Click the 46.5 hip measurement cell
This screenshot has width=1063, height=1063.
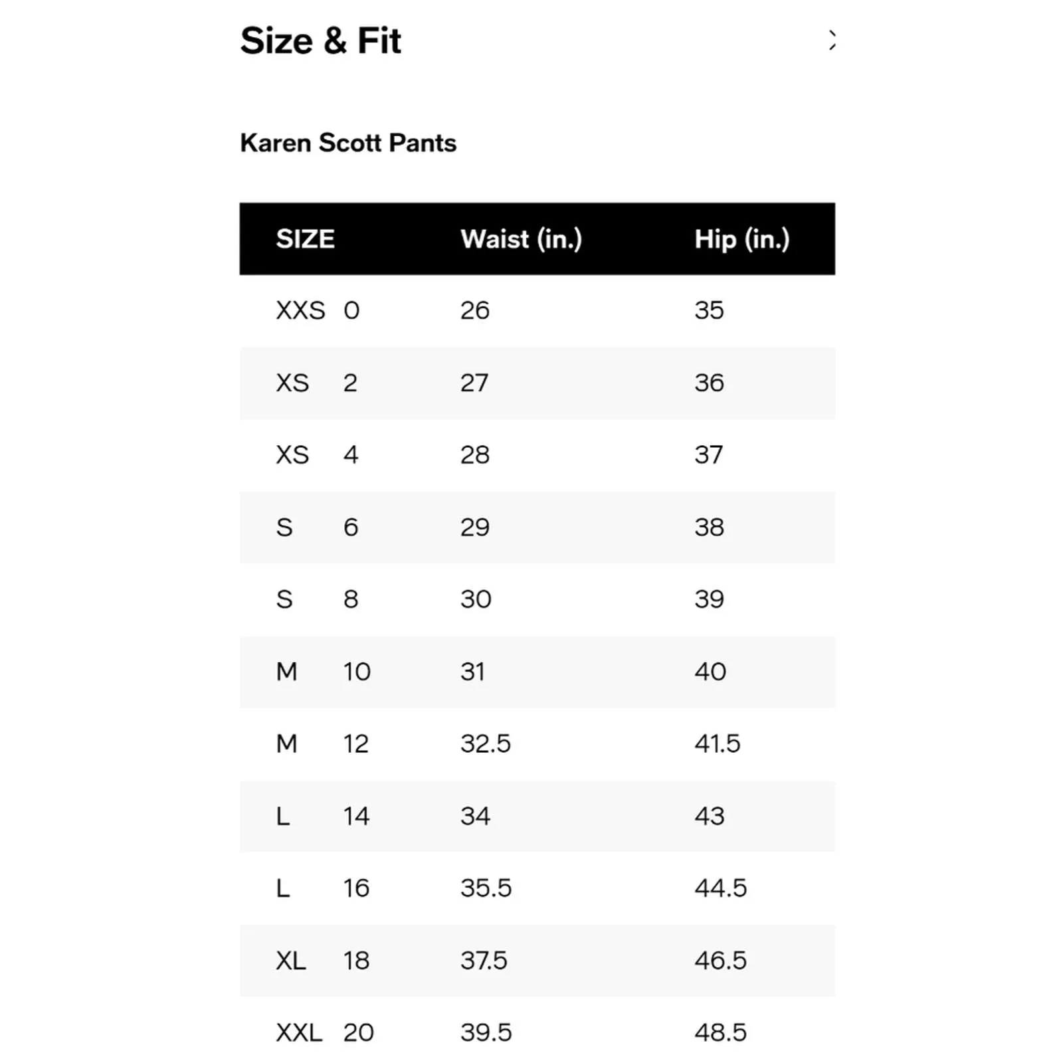[x=721, y=961]
